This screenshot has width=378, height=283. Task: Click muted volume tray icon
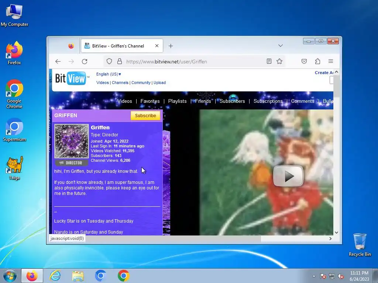[341, 276]
